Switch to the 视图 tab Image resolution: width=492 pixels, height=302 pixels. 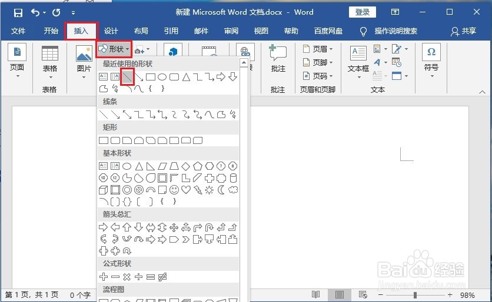click(x=261, y=31)
